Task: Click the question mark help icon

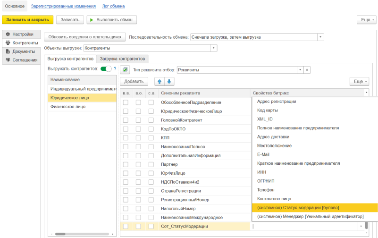Action: [115, 69]
